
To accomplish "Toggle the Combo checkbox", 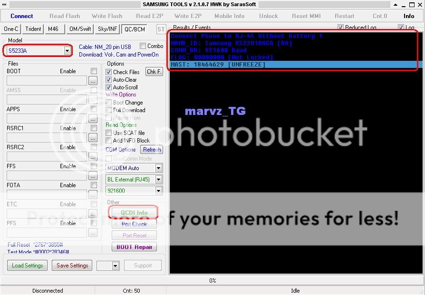I will pos(143,46).
